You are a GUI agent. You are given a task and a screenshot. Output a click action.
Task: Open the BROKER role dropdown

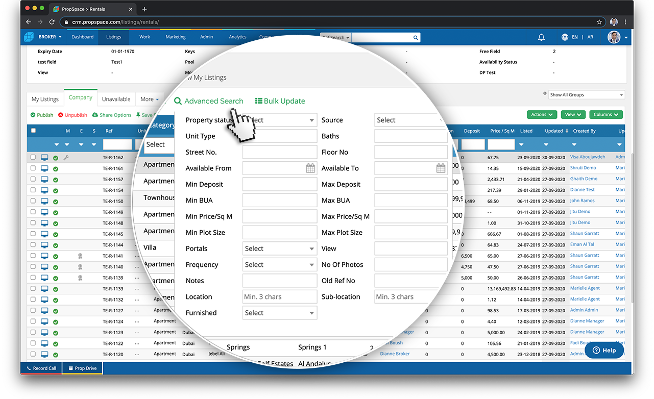click(50, 37)
